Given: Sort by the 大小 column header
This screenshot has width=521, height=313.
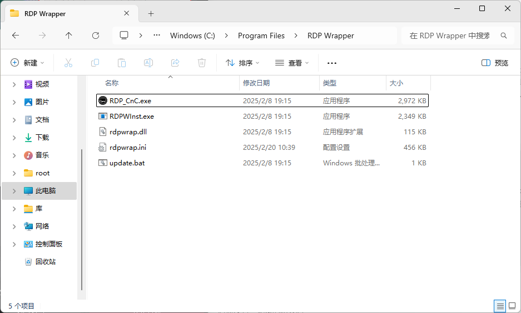Looking at the screenshot, I should (x=396, y=83).
